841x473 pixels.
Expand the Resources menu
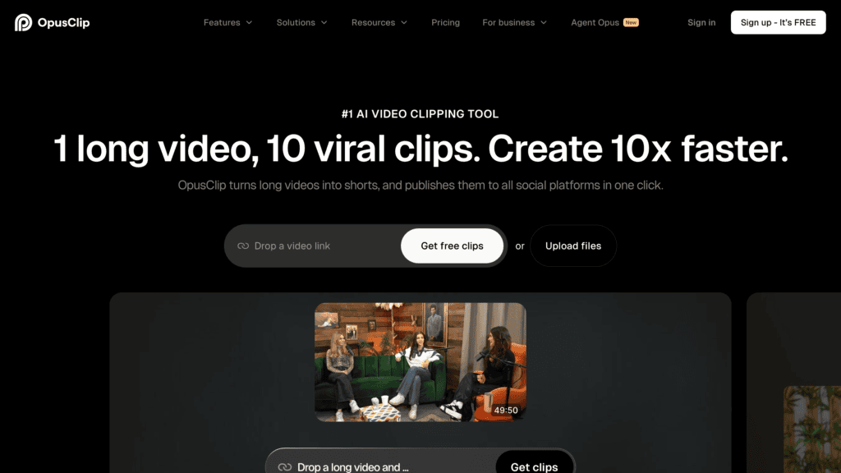pyautogui.click(x=379, y=22)
